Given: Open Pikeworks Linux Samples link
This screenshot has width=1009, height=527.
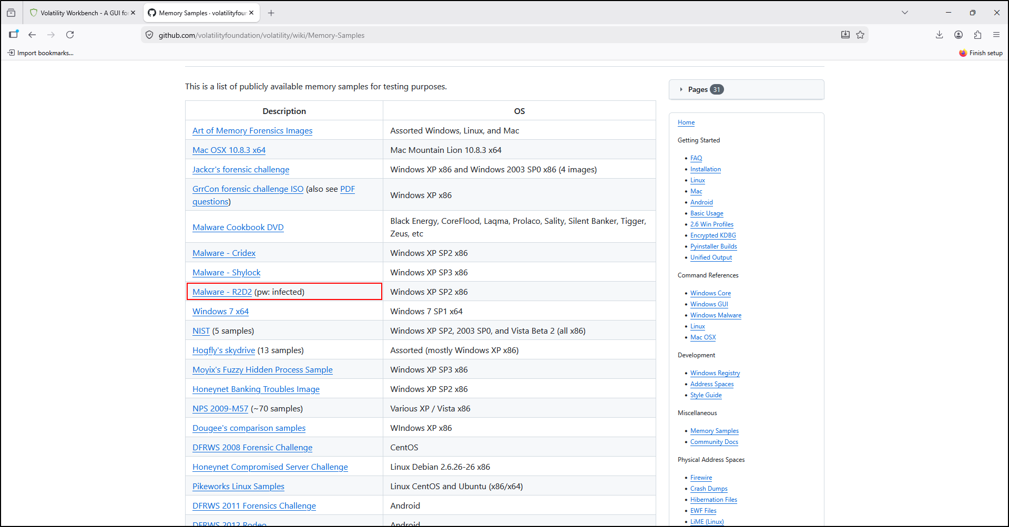Looking at the screenshot, I should 238,487.
